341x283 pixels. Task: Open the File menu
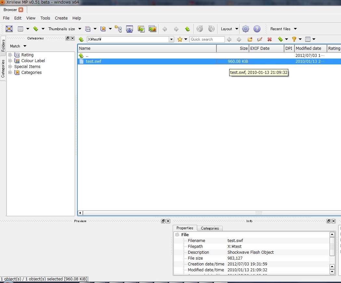click(6, 18)
